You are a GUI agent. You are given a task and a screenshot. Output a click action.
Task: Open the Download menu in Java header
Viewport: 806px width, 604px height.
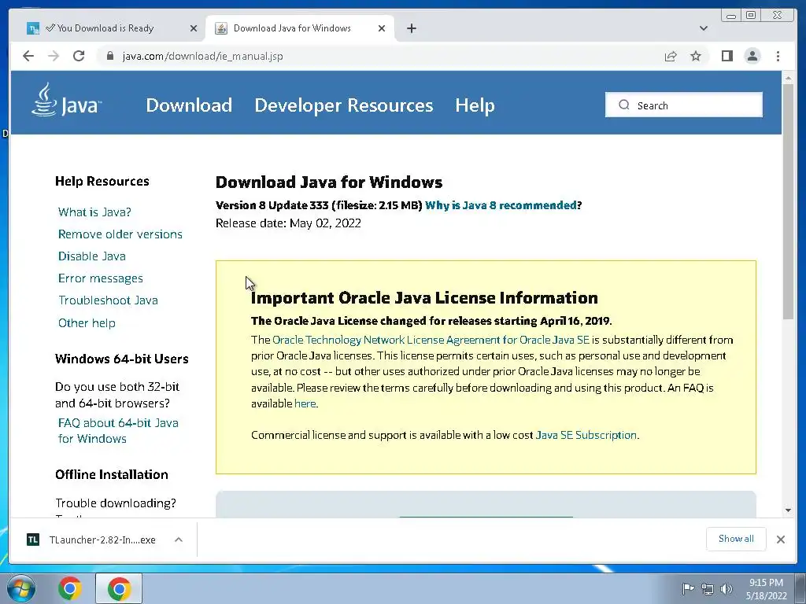pyautogui.click(x=189, y=105)
